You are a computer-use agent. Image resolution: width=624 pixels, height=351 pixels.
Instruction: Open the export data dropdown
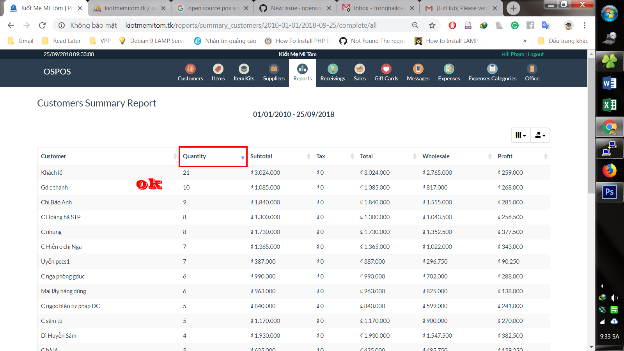tap(540, 135)
